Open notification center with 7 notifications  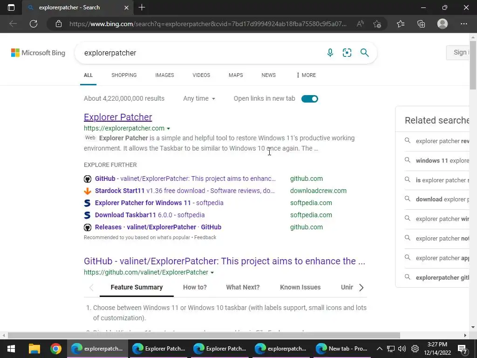coord(463,349)
